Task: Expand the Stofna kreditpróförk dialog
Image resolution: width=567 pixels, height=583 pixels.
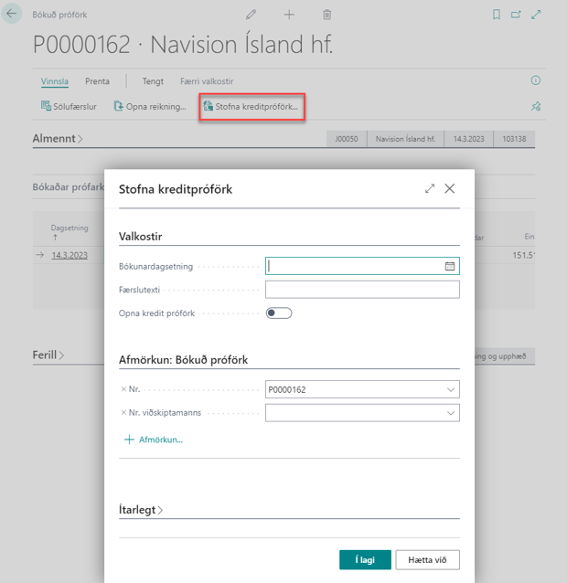Action: point(430,189)
